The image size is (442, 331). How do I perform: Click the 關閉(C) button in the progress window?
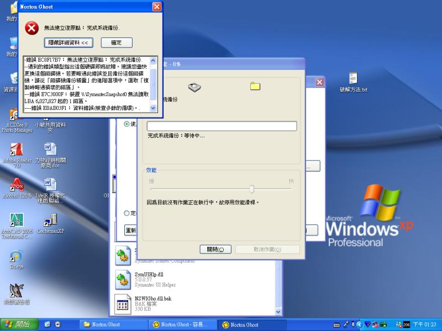pos(215,249)
